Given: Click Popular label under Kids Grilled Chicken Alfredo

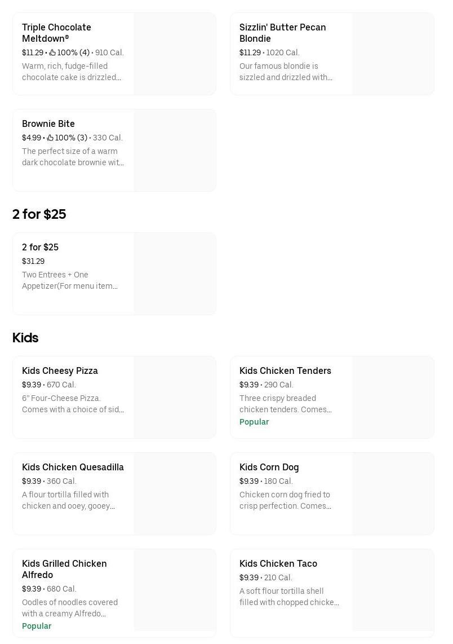Looking at the screenshot, I should point(37,627).
